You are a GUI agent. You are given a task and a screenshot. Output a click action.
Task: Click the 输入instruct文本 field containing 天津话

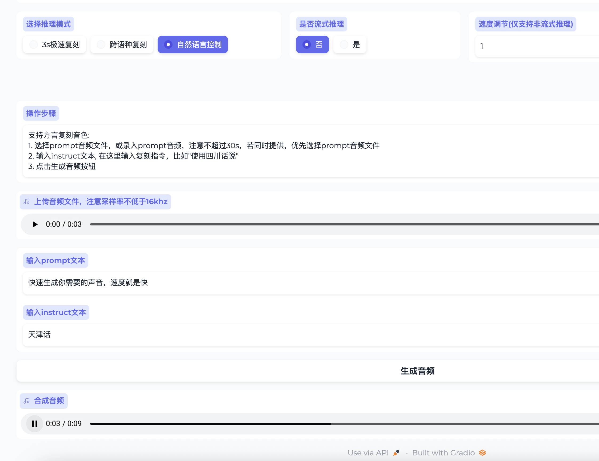[x=311, y=335]
